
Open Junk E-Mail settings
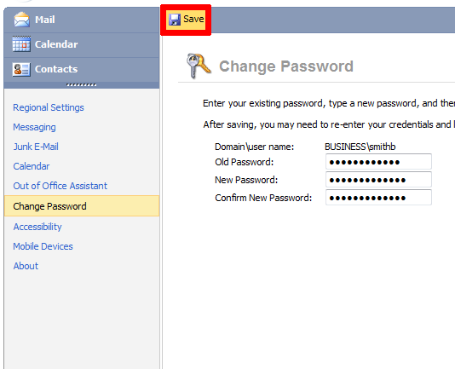point(36,147)
